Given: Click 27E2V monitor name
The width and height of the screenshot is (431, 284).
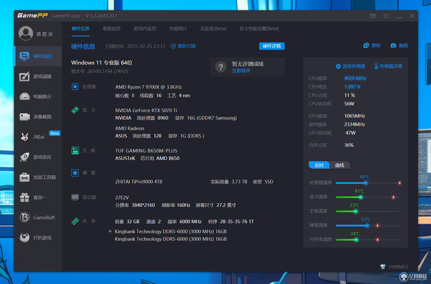Looking at the screenshot, I should (122, 197).
